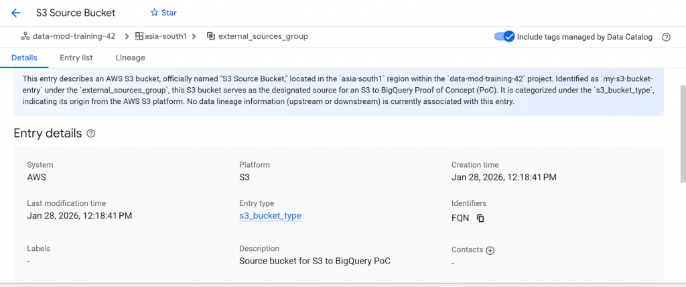This screenshot has height=287, width=686.
Task: Add a contact with the plus icon
Action: pos(490,250)
